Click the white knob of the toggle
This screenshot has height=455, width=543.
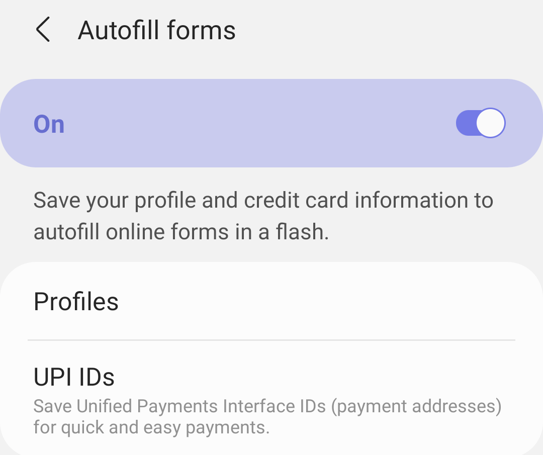(490, 123)
